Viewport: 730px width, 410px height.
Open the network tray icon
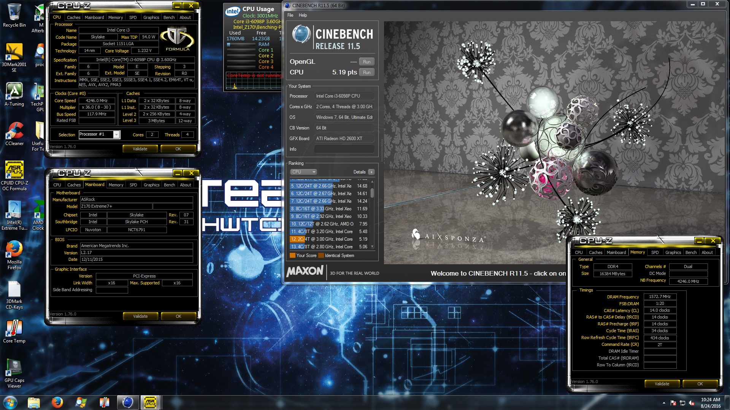pos(682,403)
